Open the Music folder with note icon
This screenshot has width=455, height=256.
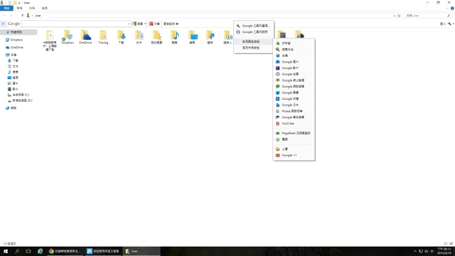(x=174, y=37)
